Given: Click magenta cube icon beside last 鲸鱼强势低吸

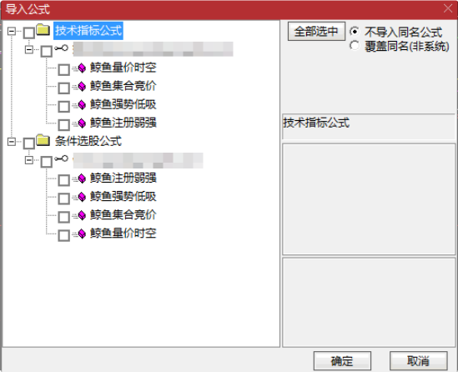Looking at the screenshot, I should [x=82, y=197].
